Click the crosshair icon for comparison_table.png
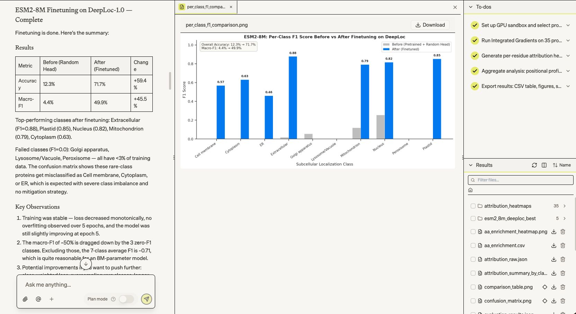This screenshot has height=314, width=576. click(545, 287)
